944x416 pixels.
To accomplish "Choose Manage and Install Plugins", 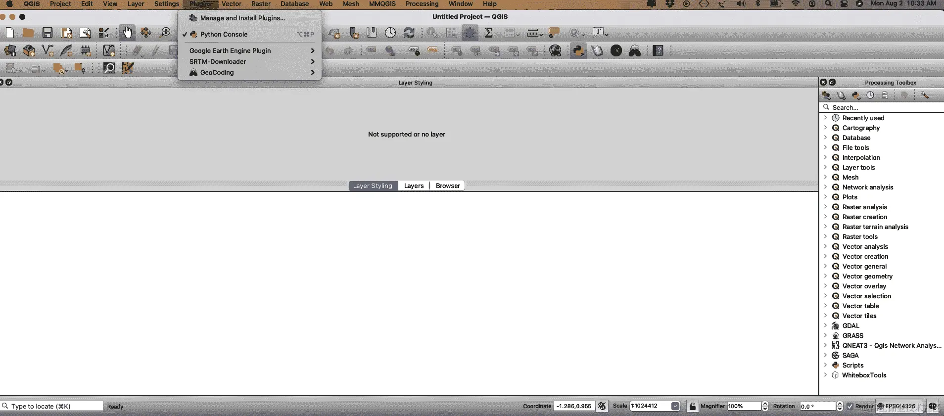I will coord(249,18).
